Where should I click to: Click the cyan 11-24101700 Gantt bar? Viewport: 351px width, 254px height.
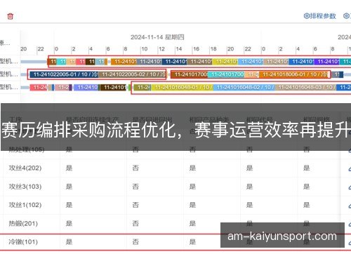pyautogui.click(x=226, y=74)
